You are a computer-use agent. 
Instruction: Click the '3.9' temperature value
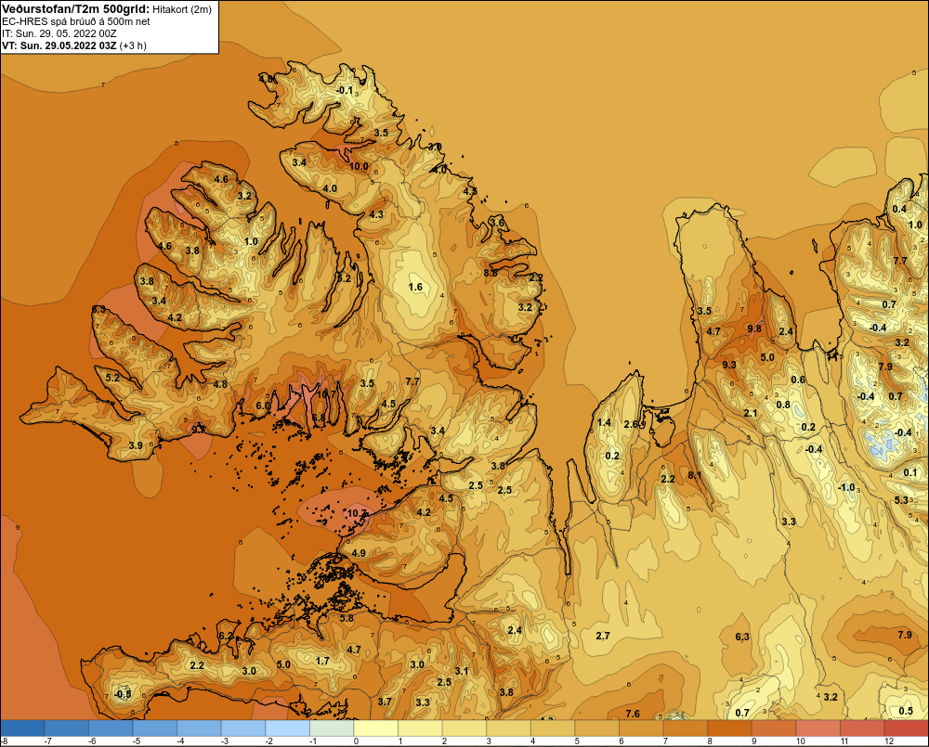136,445
